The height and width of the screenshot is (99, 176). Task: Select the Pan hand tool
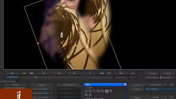click(90, 95)
